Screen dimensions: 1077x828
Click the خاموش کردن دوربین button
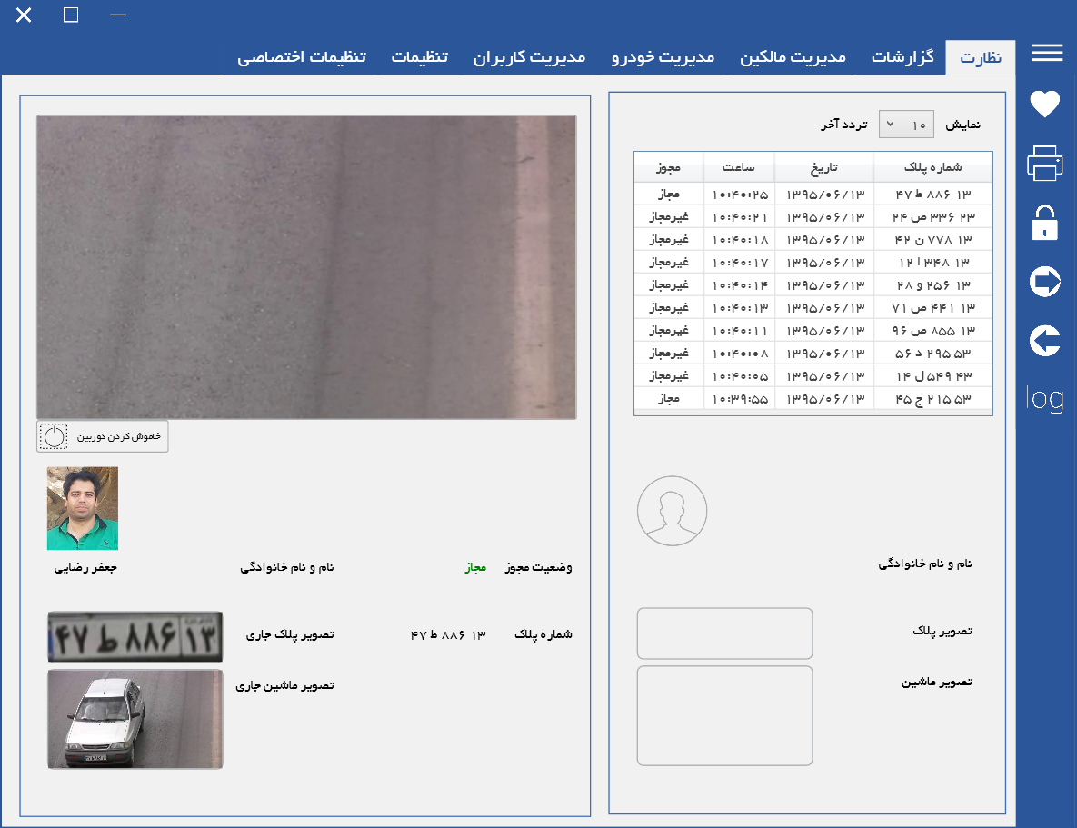point(103,436)
